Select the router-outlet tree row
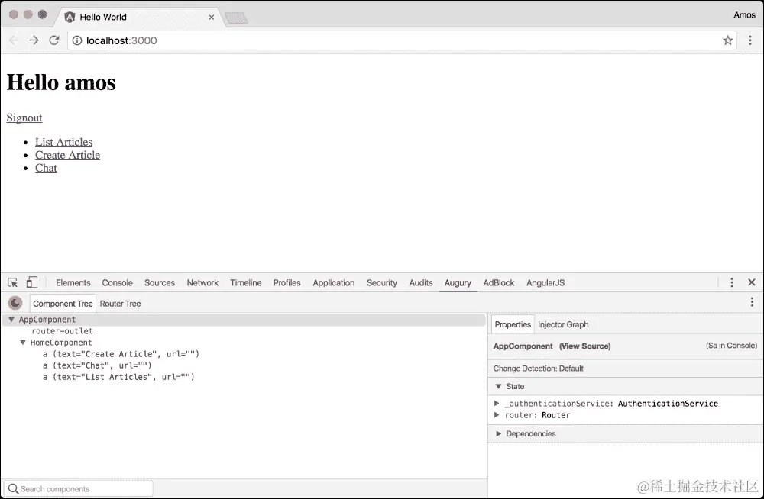 (244, 331)
